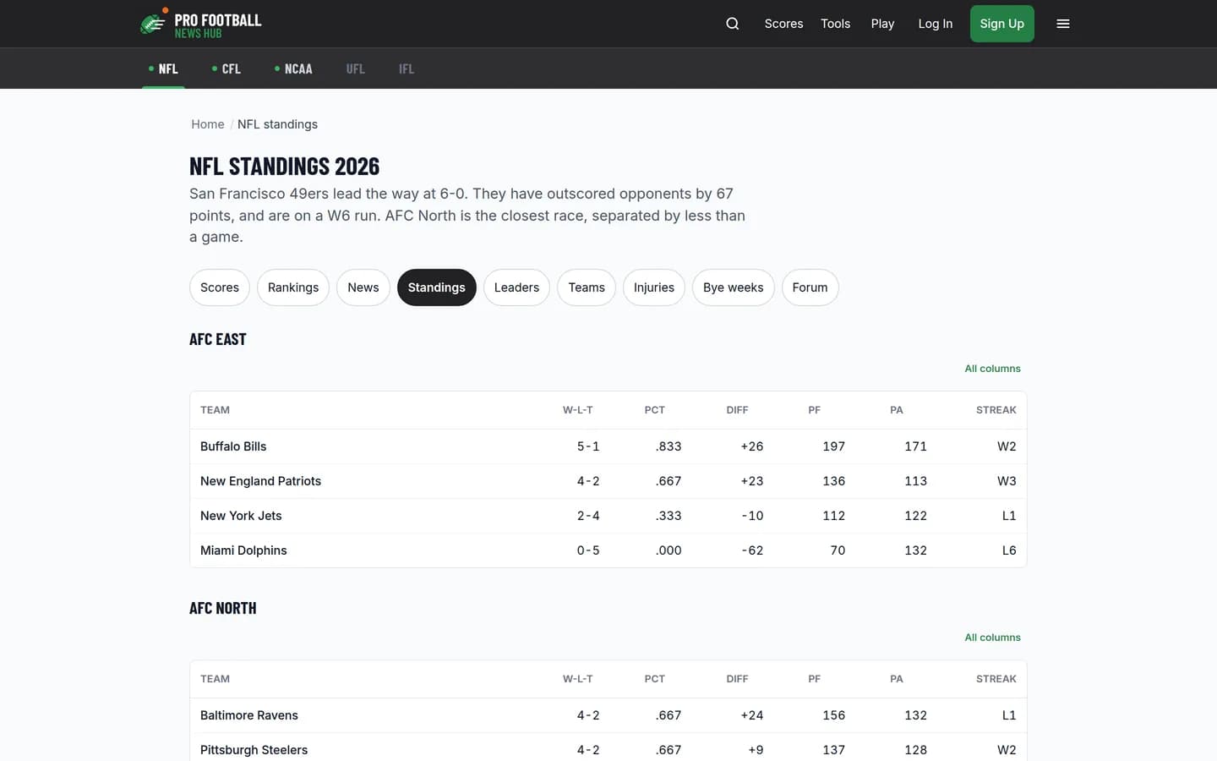Open the search magnifier icon
Image resolution: width=1217 pixels, height=761 pixels.
[x=733, y=24]
